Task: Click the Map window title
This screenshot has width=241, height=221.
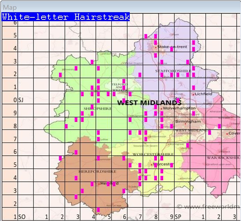Action: (10, 7)
